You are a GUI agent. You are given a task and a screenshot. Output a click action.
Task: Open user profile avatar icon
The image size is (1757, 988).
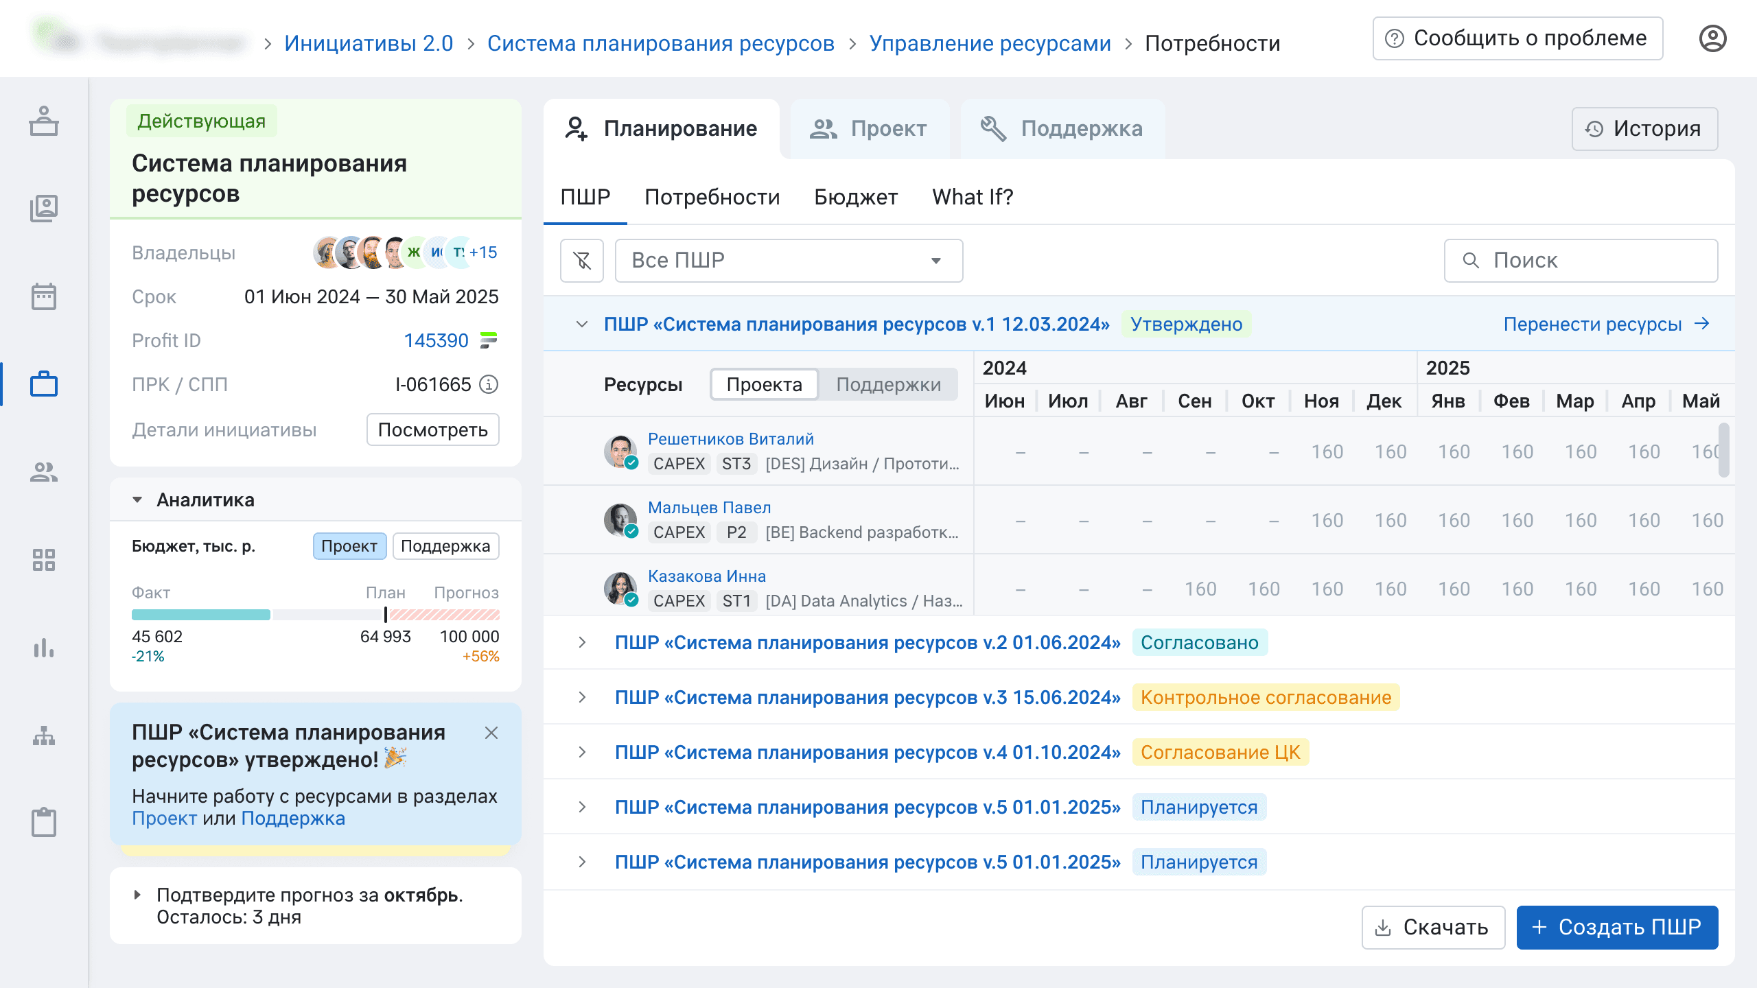(1712, 38)
